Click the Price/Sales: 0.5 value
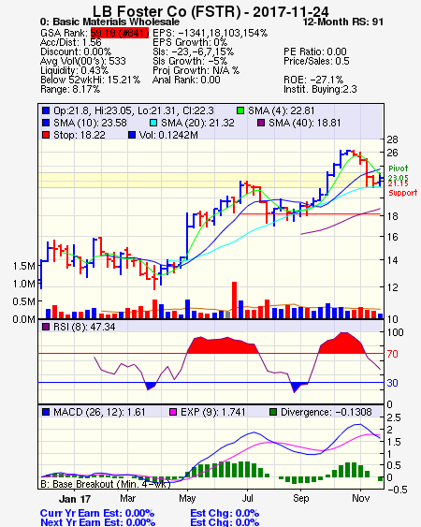This screenshot has width=421, height=527. (316, 61)
